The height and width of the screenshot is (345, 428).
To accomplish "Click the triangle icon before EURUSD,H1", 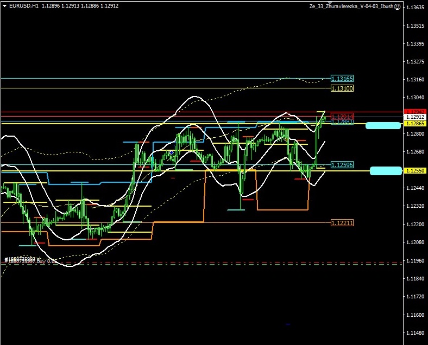I will coord(5,6).
